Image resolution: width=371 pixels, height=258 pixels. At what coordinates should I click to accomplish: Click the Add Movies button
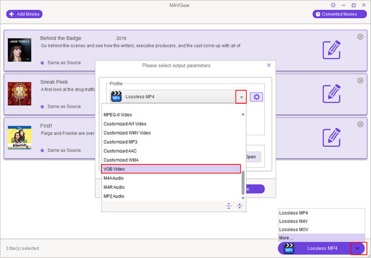[24, 14]
